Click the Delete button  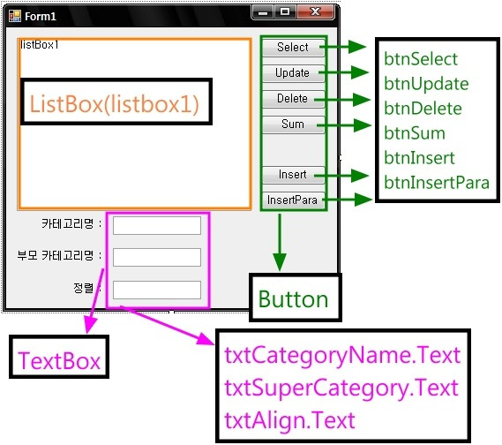click(x=293, y=98)
